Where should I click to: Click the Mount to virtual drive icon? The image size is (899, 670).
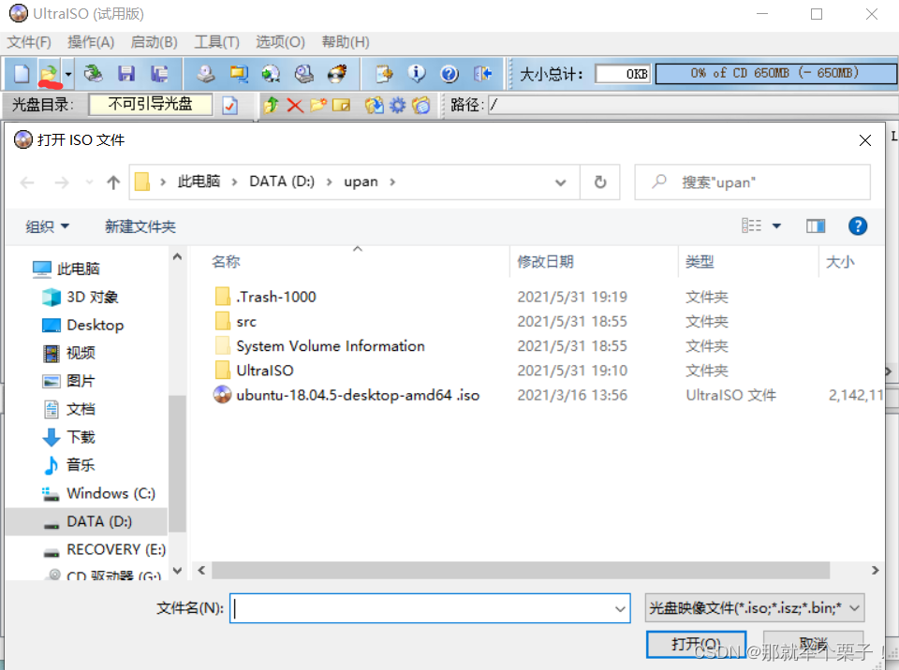point(303,73)
